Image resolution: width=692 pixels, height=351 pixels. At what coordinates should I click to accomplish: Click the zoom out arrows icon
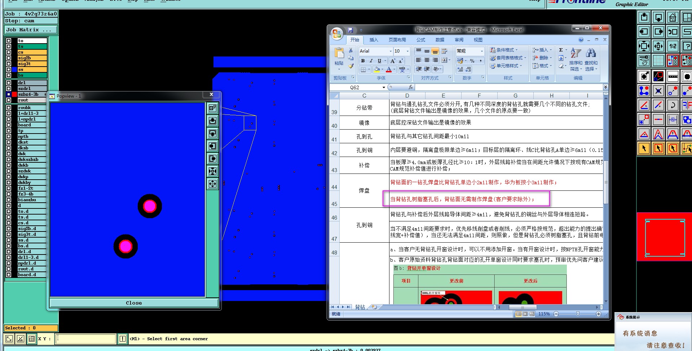tap(644, 46)
